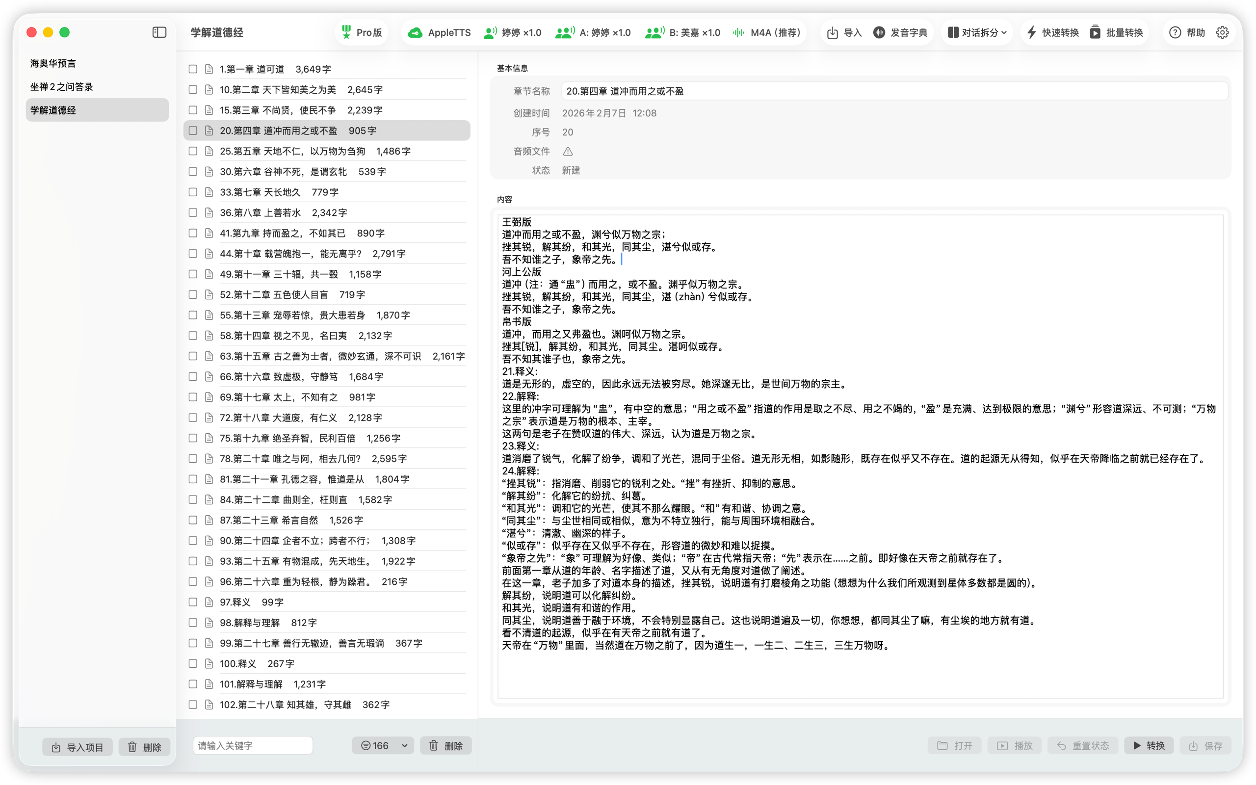The width and height of the screenshot is (1256, 785).
Task: Start 快速转换 quick convert
Action: point(1052,32)
